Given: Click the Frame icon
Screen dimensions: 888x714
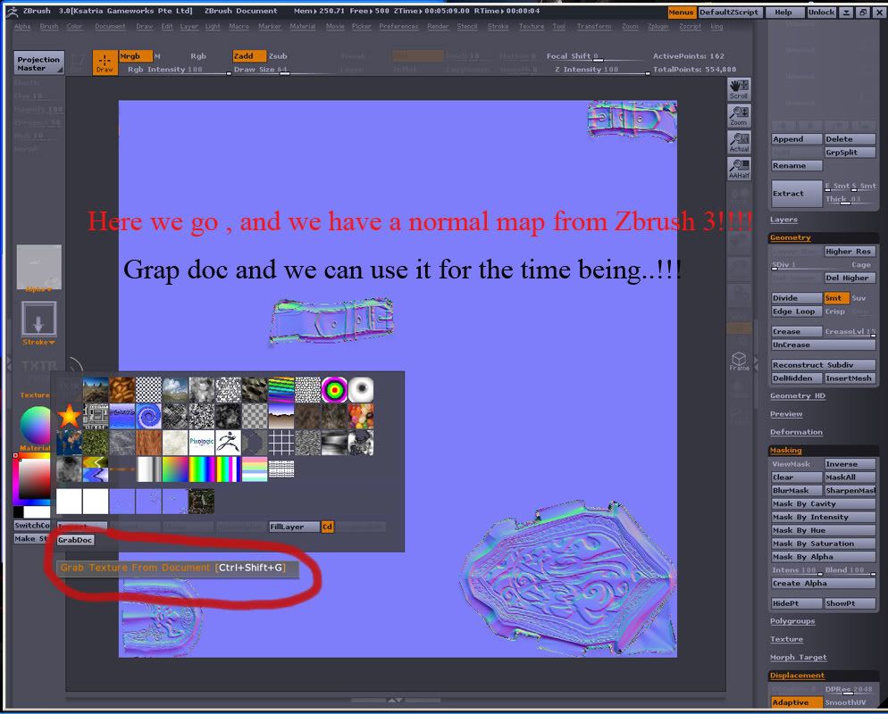Looking at the screenshot, I should click(739, 361).
